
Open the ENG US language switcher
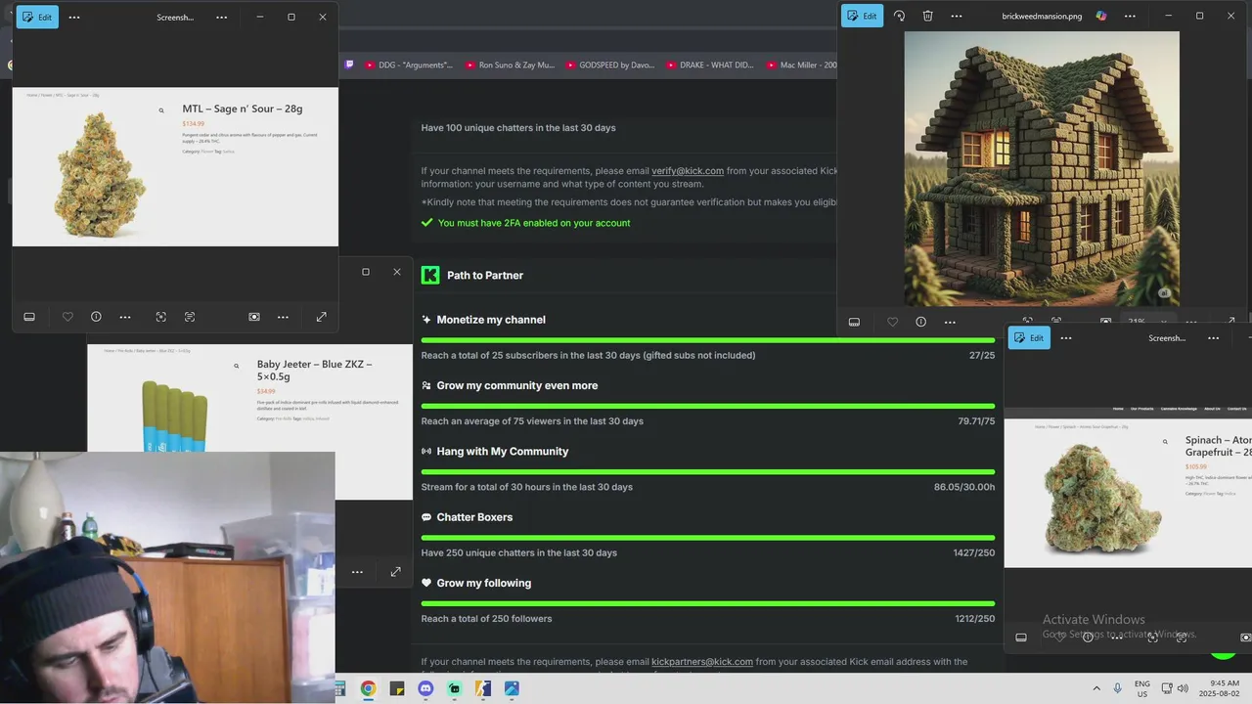tap(1142, 688)
